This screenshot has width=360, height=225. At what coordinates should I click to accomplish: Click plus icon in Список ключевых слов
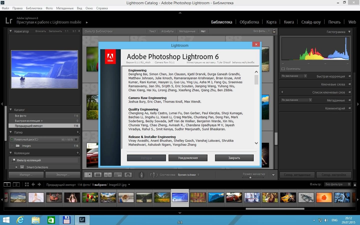282,92
